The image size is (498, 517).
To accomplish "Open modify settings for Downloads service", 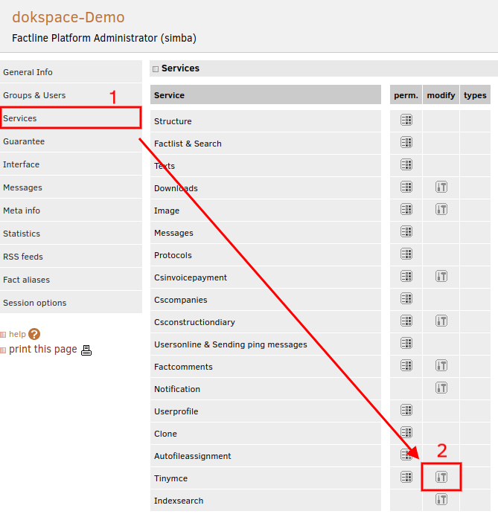I will tap(441, 187).
